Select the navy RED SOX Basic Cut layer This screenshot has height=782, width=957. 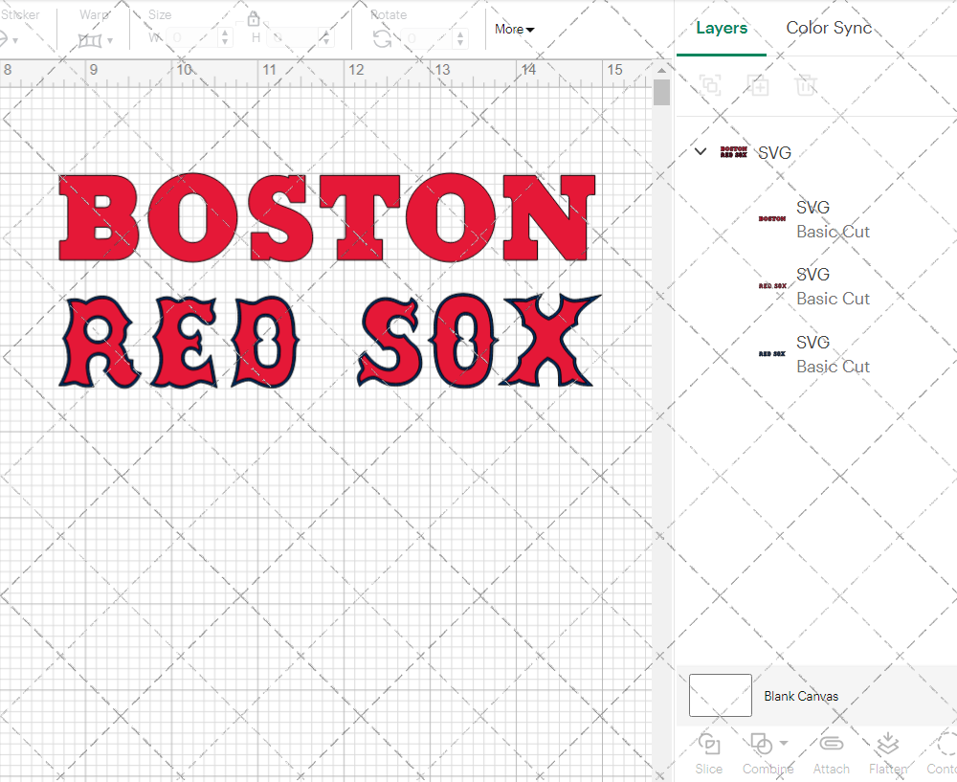pos(816,354)
